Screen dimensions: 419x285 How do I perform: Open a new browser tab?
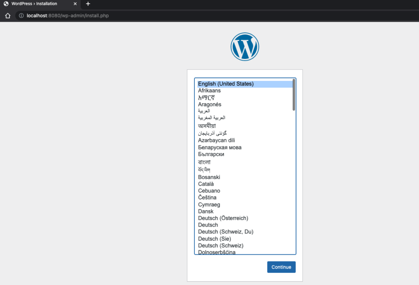click(88, 4)
